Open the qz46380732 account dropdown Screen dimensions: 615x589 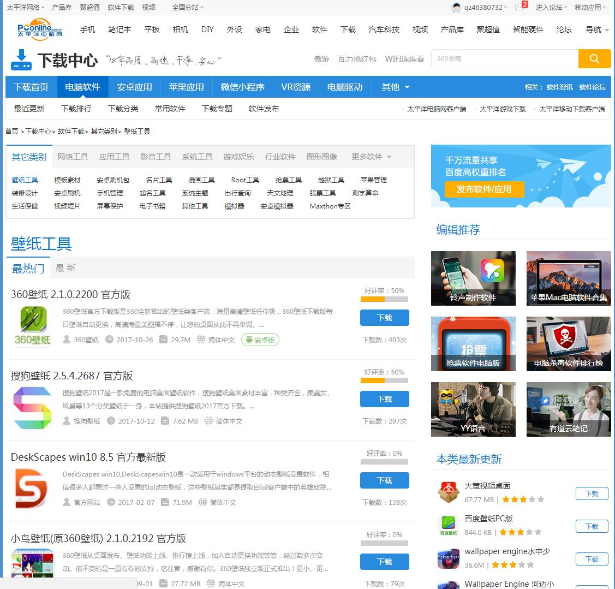(486, 8)
